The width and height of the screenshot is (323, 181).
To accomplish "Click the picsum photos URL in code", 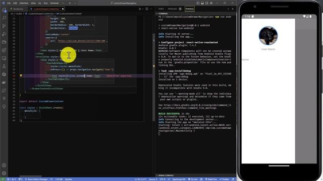I will (x=82, y=41).
